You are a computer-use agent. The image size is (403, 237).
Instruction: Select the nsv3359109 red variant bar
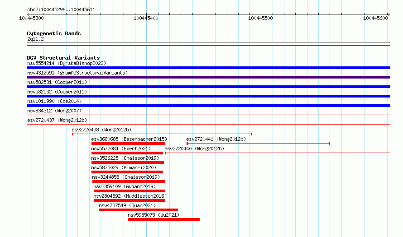(x=130, y=191)
